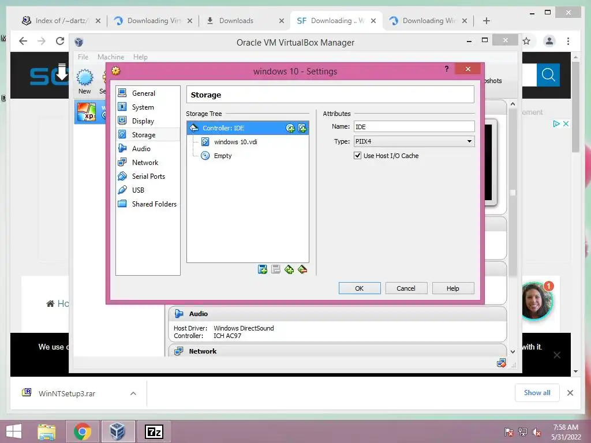Image resolution: width=591 pixels, height=443 pixels.
Task: Expand WinNTSetup3.rar download options chevron
Action: pyautogui.click(x=133, y=393)
